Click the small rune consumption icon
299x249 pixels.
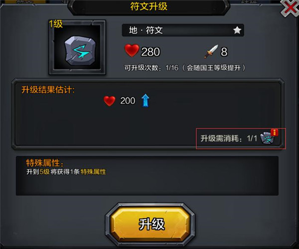pyautogui.click(x=268, y=138)
